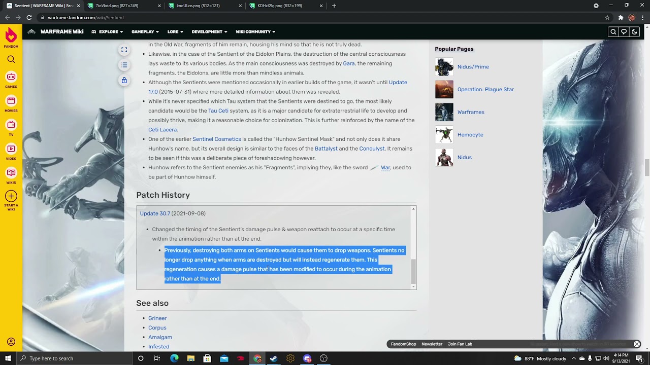Open File Explorer from the taskbar
This screenshot has height=365, width=650.
(x=191, y=358)
